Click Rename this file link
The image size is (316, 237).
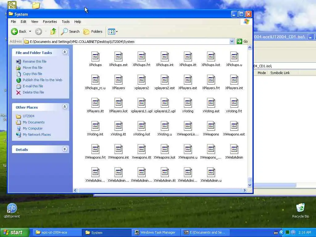click(x=35, y=61)
